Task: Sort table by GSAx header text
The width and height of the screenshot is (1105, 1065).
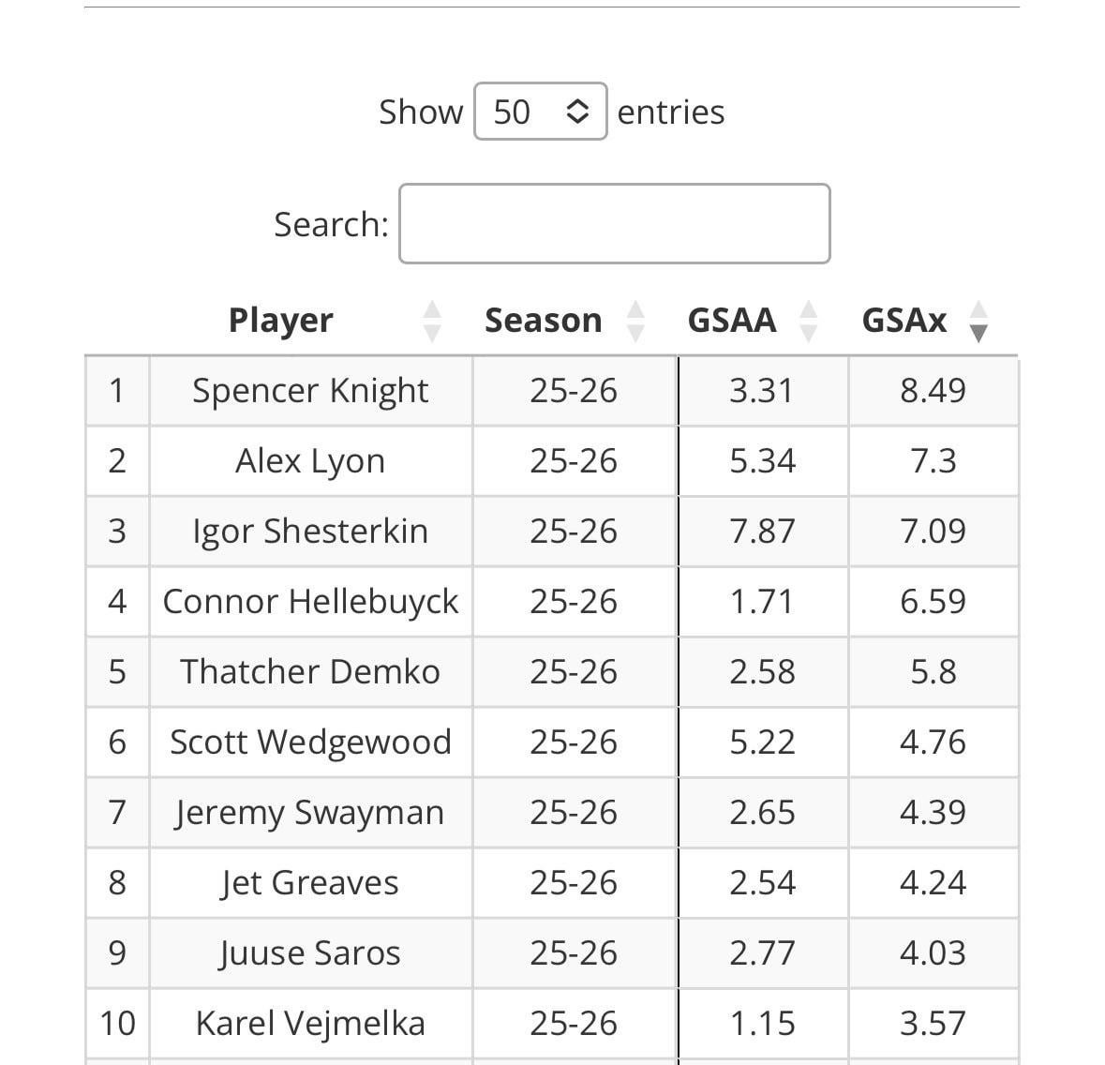Action: coord(903,321)
